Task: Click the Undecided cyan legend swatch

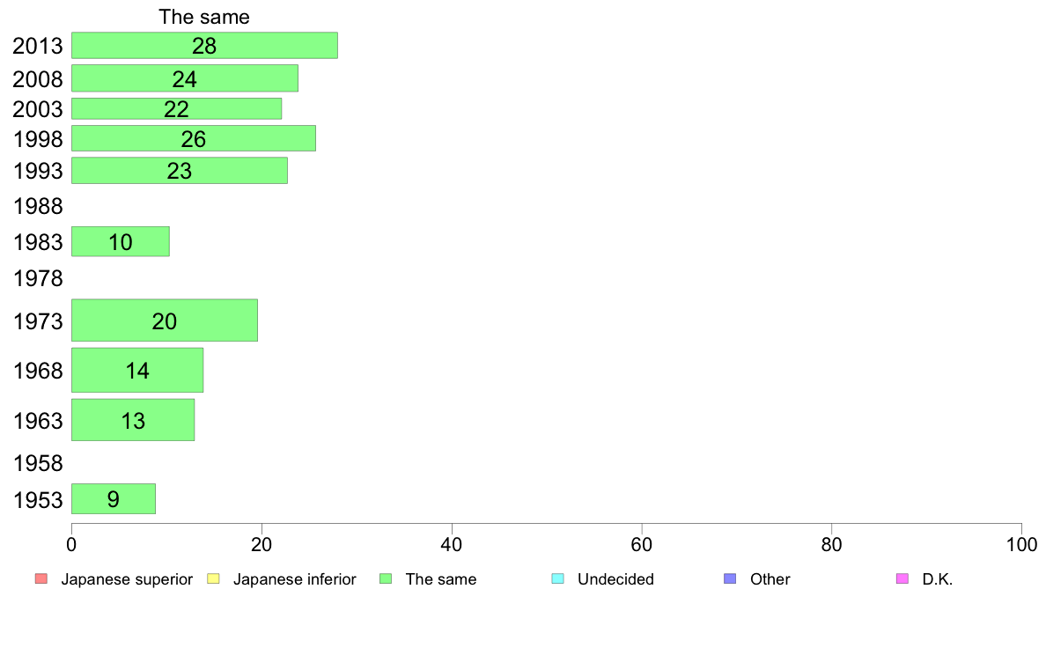Action: pyautogui.click(x=557, y=578)
